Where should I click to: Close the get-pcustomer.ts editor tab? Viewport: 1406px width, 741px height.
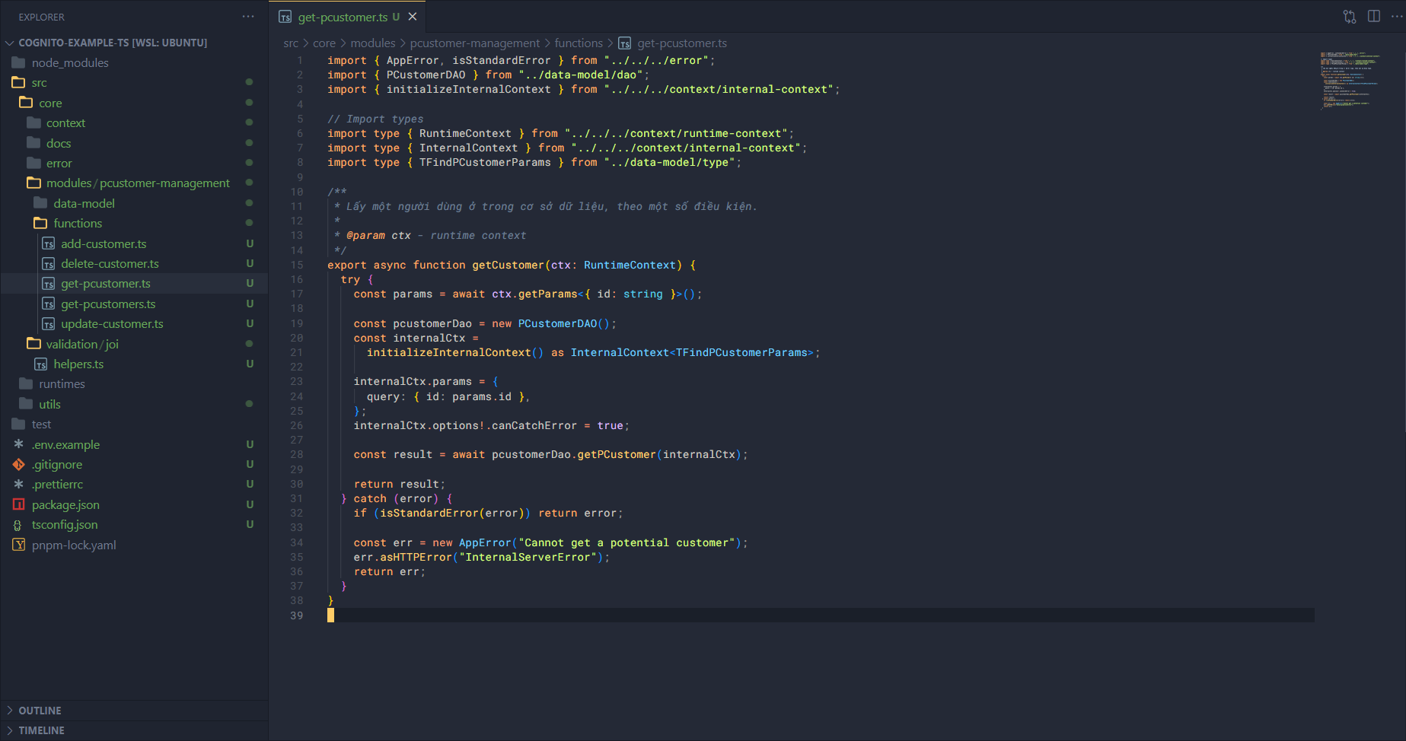[413, 17]
